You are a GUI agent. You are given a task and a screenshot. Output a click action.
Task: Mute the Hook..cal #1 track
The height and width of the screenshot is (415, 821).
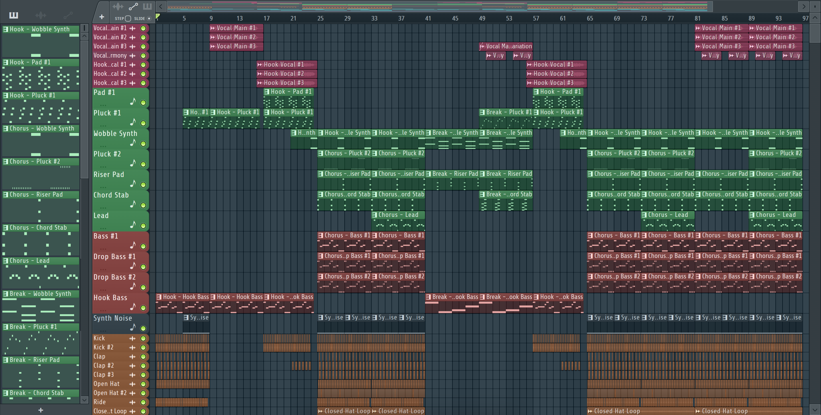pyautogui.click(x=143, y=65)
